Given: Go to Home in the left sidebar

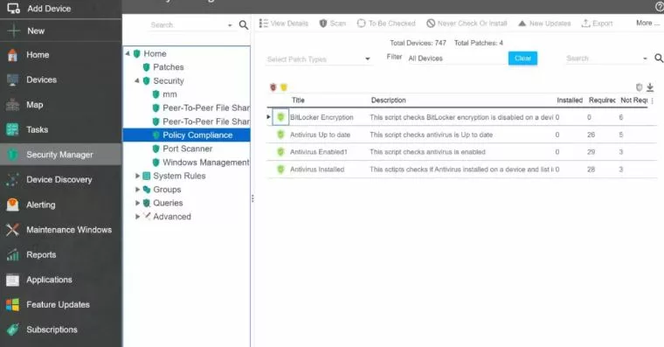Looking at the screenshot, I should point(38,55).
